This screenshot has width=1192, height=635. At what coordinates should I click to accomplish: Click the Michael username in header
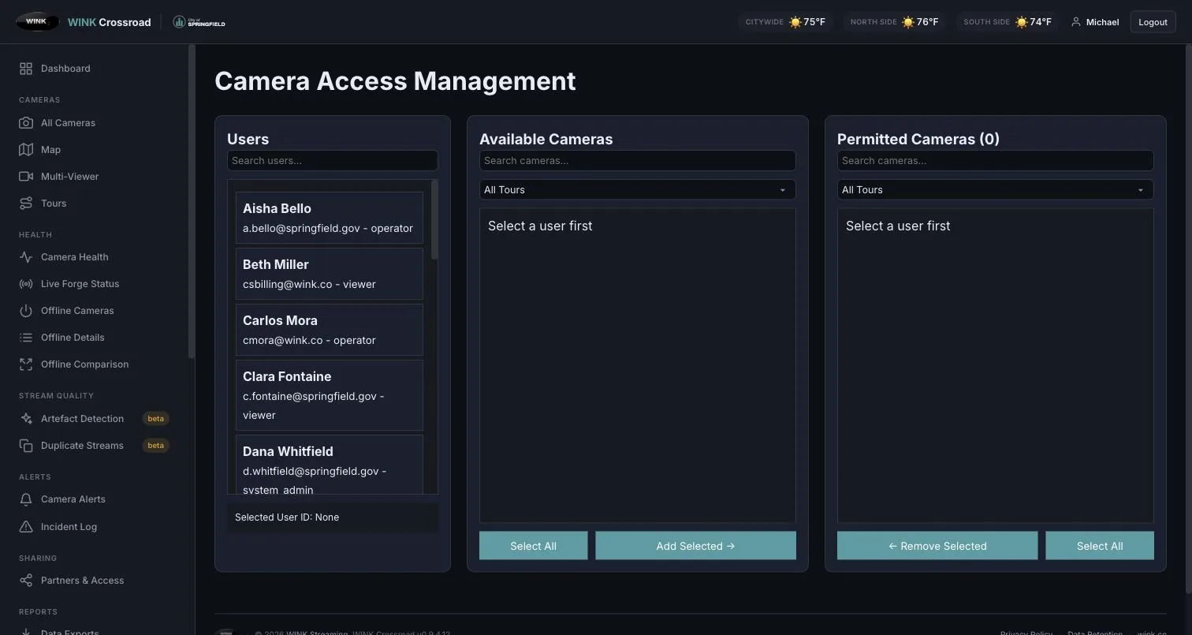1102,22
